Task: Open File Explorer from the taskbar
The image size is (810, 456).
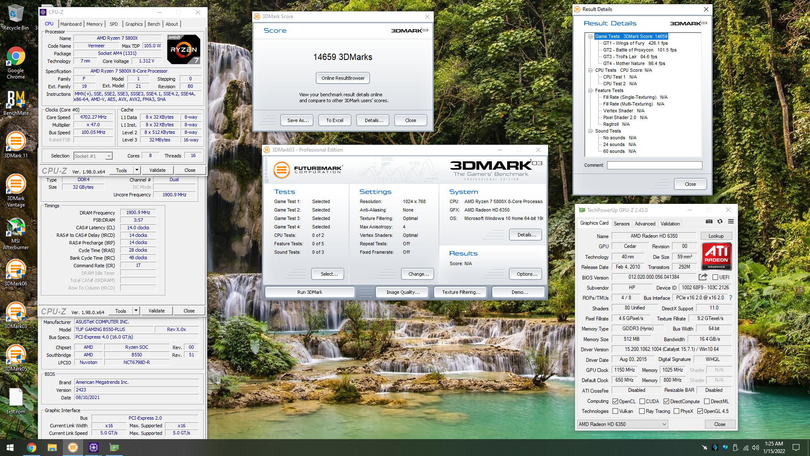Action: pyautogui.click(x=52, y=448)
